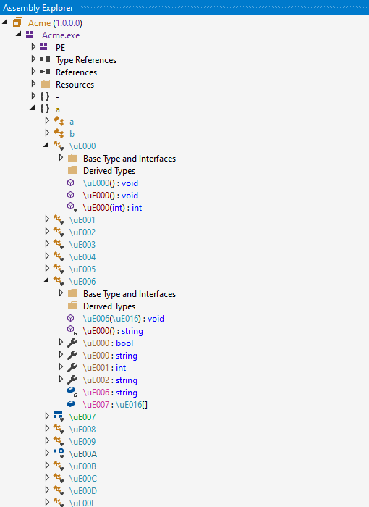Screen dimensions: 369x507
Task: Click the namespace braces icon beside a
Action: (x=45, y=109)
